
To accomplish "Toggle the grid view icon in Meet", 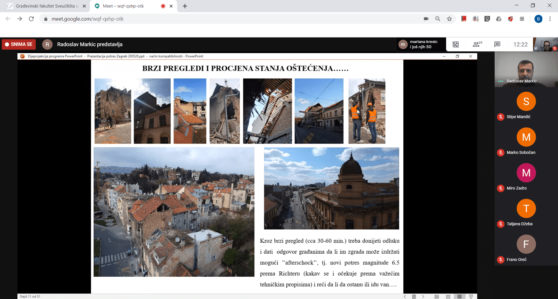I will (x=455, y=44).
